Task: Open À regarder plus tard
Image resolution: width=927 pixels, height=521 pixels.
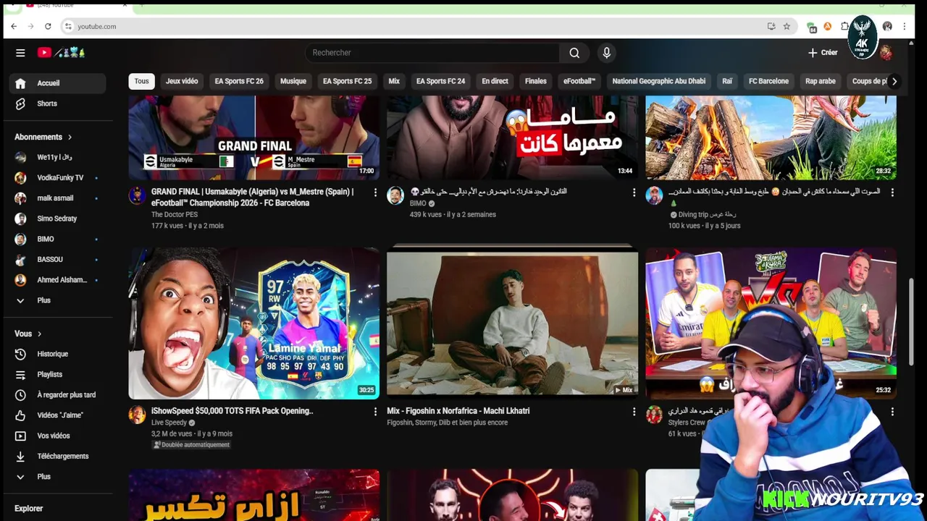Action: [58, 395]
